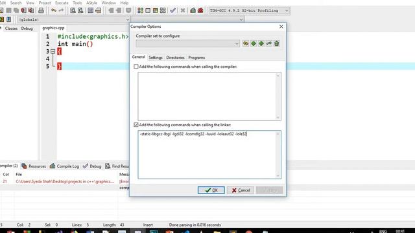Enable 'Add commands when calling the compiler' checkbox
This screenshot has width=415, height=233.
click(136, 67)
